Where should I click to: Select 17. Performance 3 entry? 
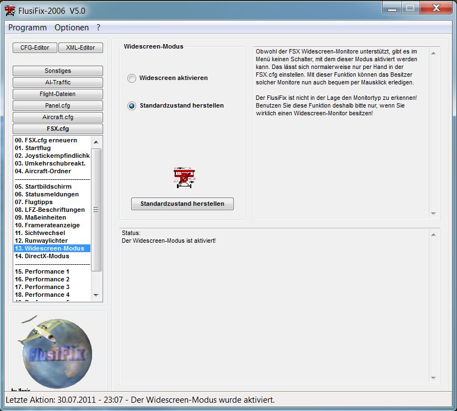pos(52,287)
